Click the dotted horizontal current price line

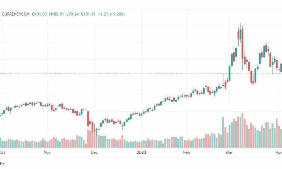click(141, 73)
